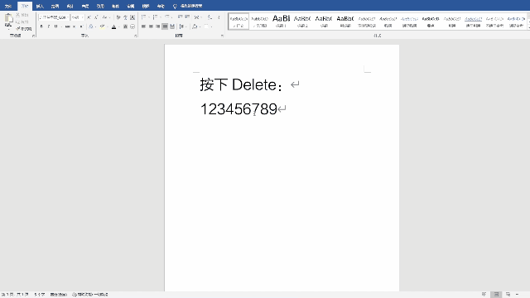Apply text effects glowing A icon
Image resolution: width=530 pixels, height=298 pixels.
click(90, 26)
